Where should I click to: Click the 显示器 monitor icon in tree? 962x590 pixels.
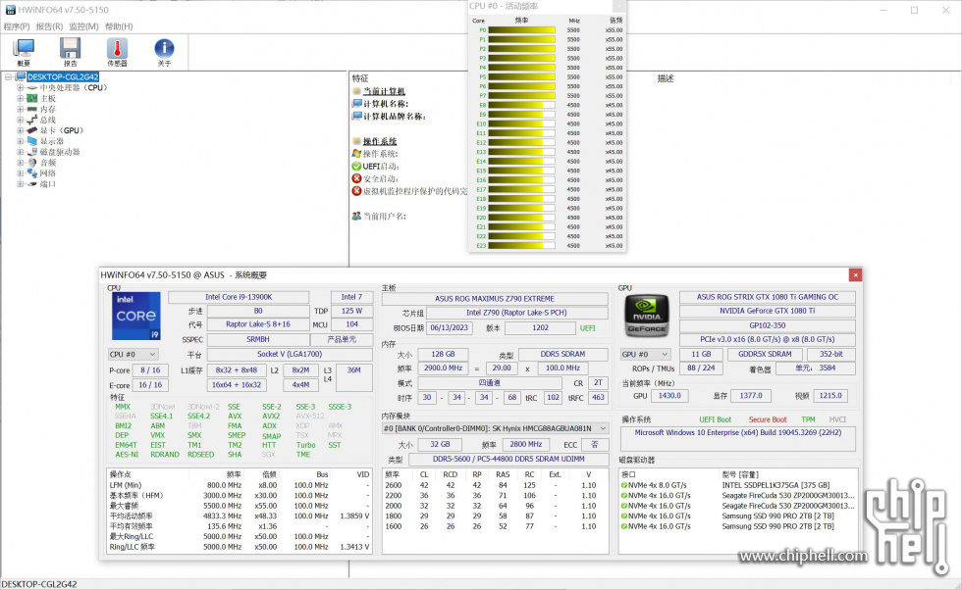point(31,141)
